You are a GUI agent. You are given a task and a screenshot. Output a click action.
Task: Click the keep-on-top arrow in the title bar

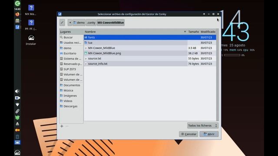coord(204,14)
